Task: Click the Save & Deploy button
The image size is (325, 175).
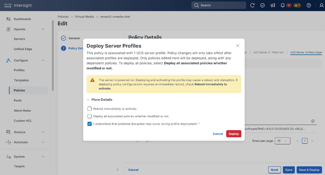Action: click(x=309, y=170)
